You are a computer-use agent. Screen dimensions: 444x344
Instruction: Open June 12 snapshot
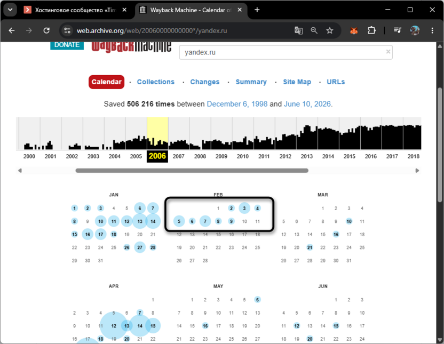pos(297,326)
